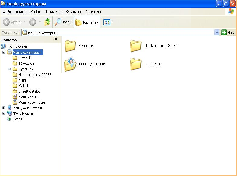Click the Желілік орта network icon
This screenshot has height=176, width=237.
9,113
